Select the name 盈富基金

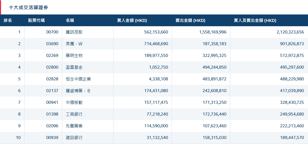click(74, 67)
